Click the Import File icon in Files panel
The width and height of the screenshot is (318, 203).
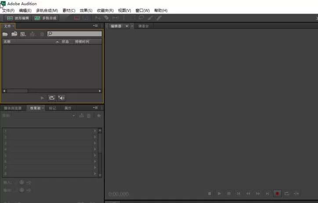point(14,34)
